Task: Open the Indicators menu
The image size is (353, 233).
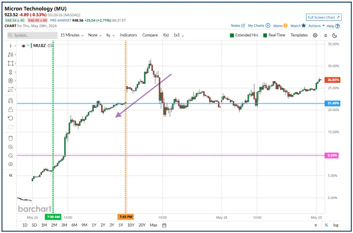Action: (x=128, y=35)
